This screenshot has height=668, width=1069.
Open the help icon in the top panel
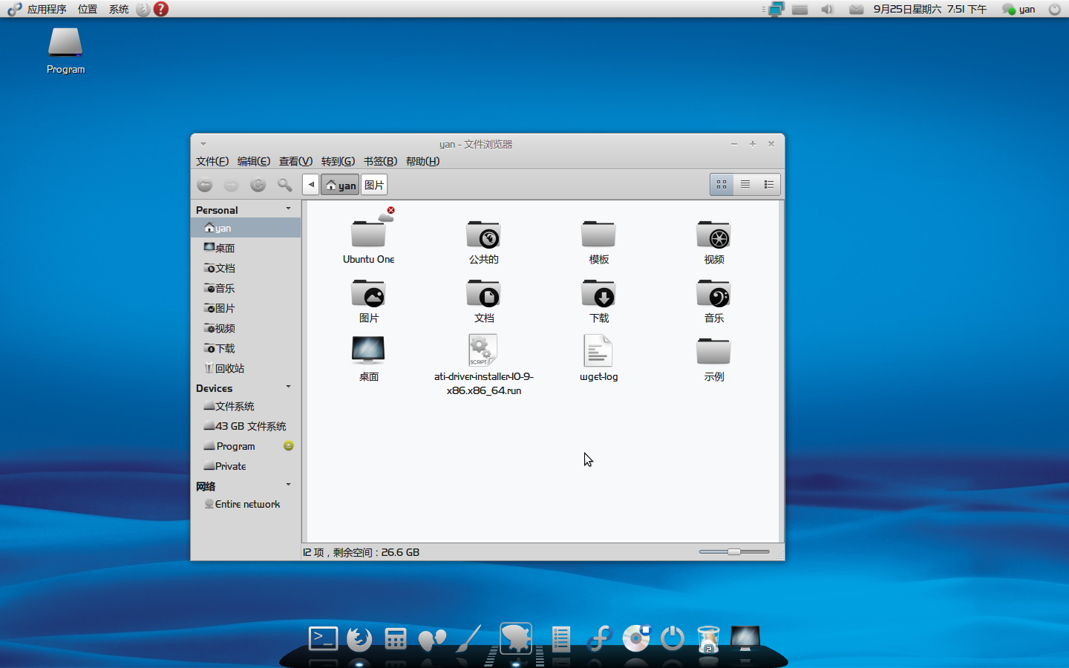pos(161,9)
